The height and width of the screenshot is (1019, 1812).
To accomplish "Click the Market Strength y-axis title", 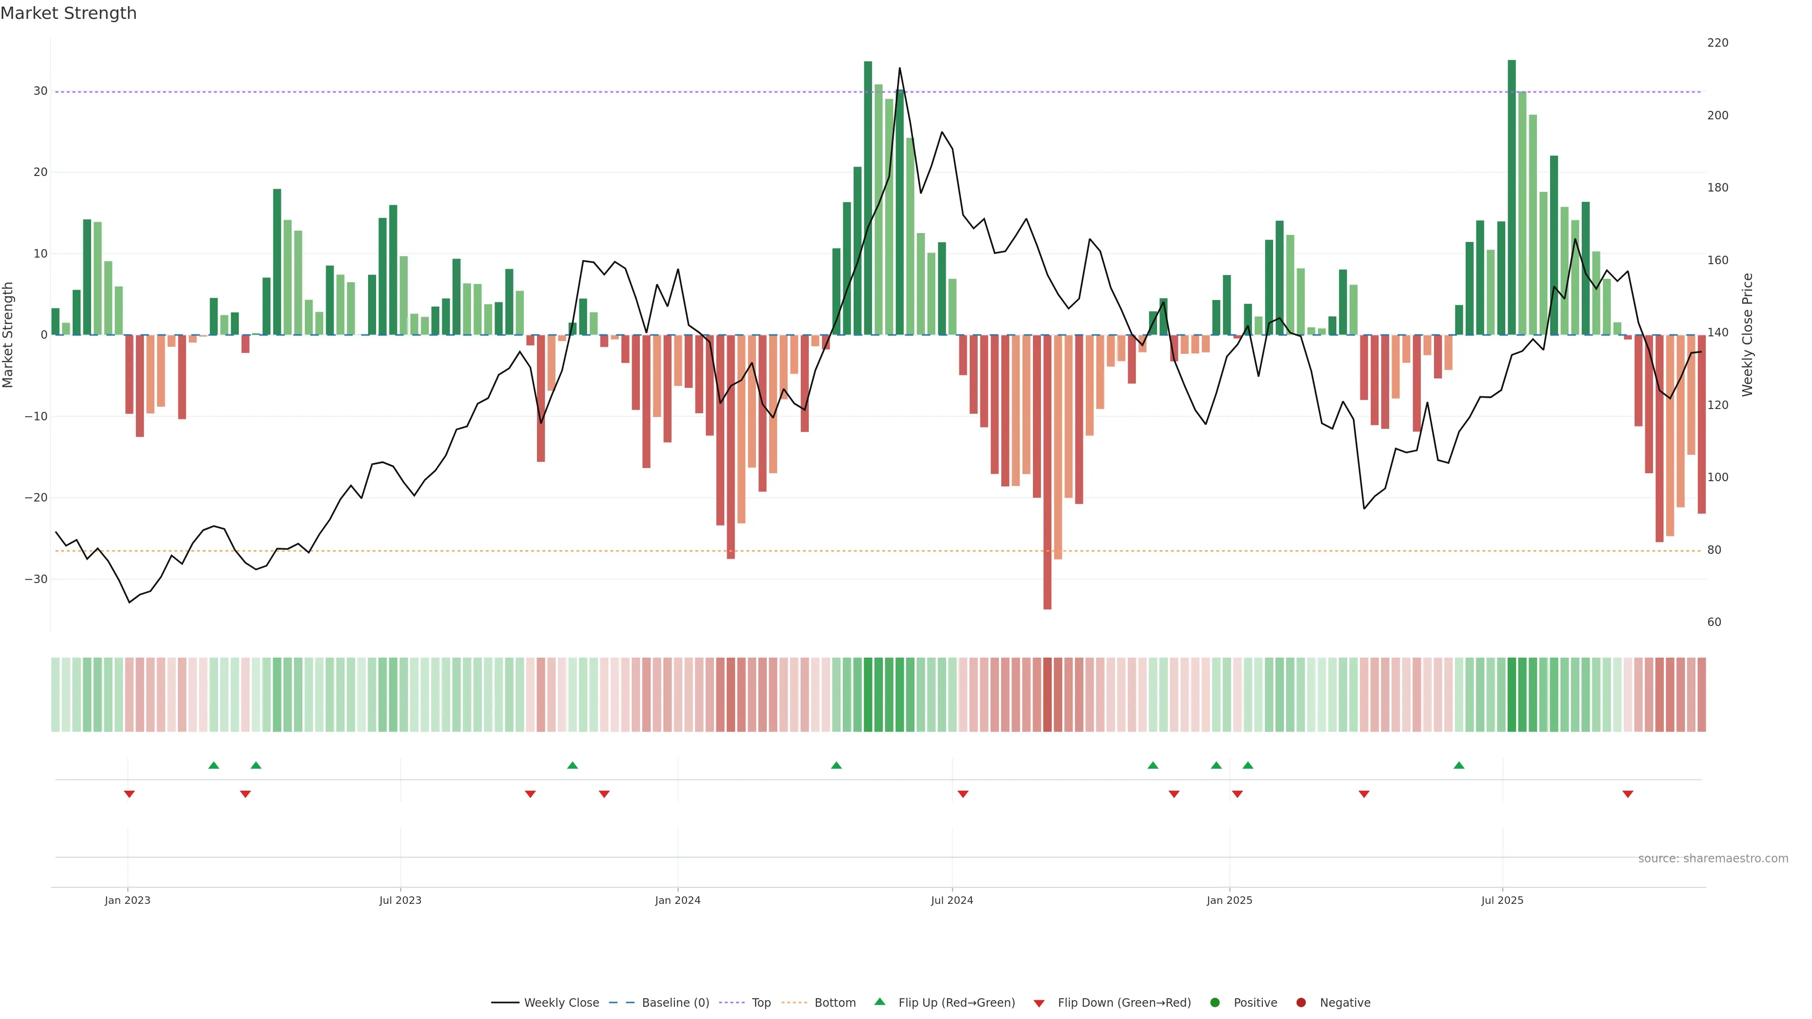I will pos(8,335).
